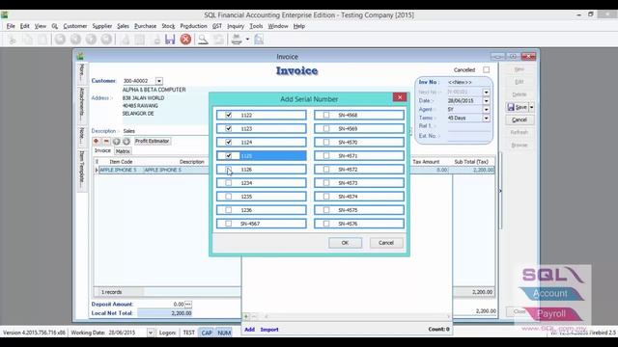Check serial number 1234

pyautogui.click(x=229, y=183)
